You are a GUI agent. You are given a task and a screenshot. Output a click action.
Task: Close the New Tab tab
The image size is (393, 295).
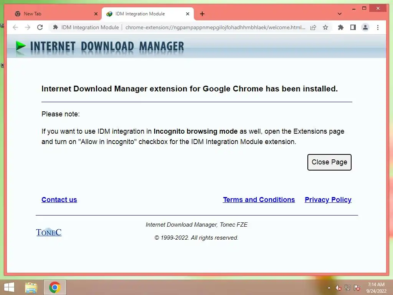click(96, 14)
